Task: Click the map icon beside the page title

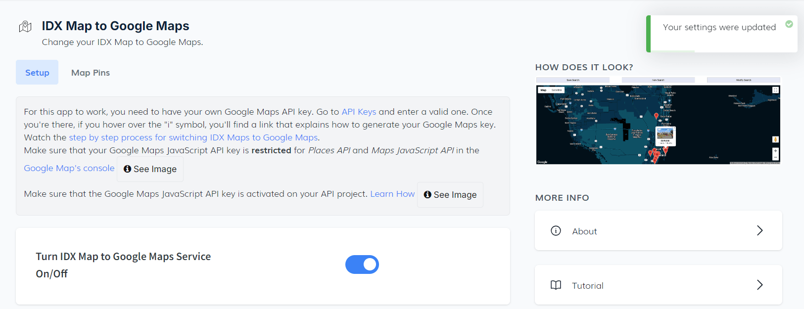Action: 25,27
